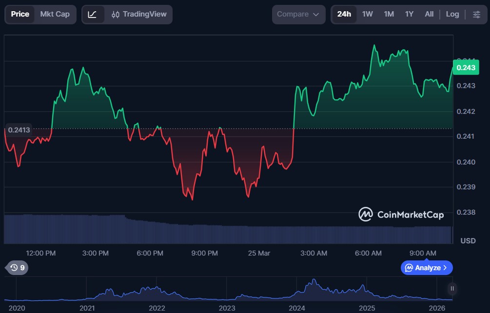The height and width of the screenshot is (313, 490).
Task: Click current price label 0.243
Action: [466, 68]
